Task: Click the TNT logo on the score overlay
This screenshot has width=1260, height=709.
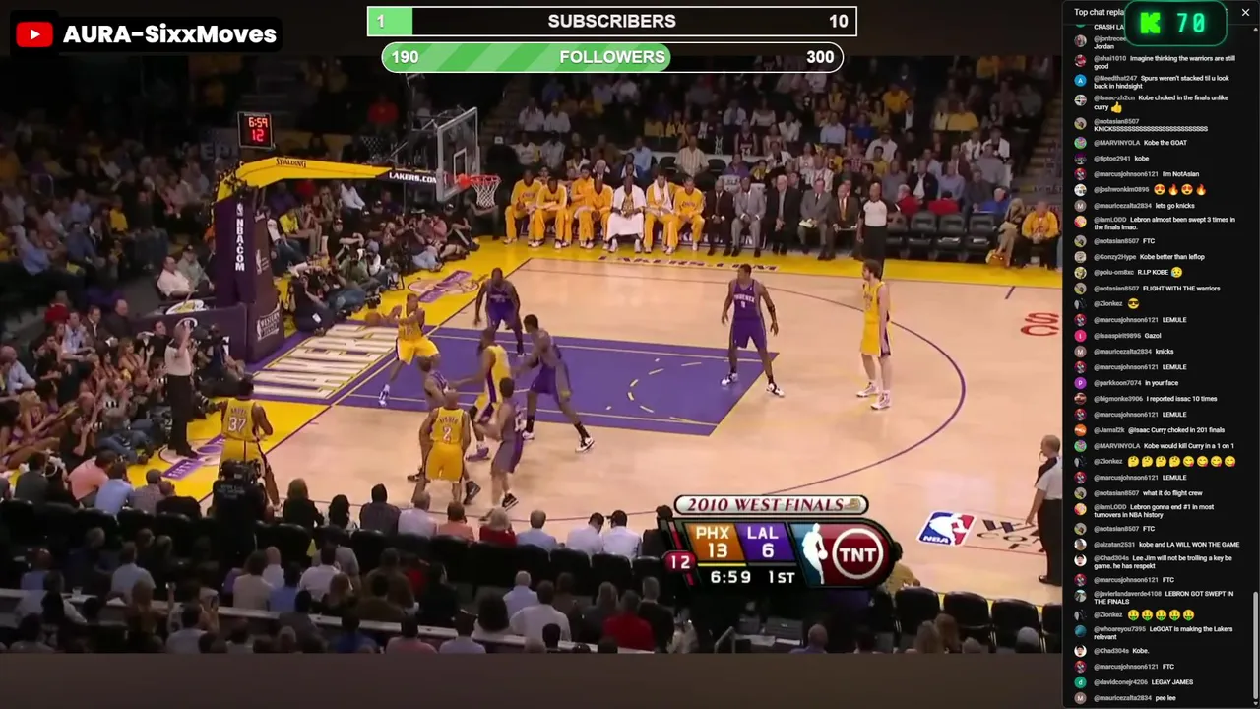Action: (x=856, y=555)
